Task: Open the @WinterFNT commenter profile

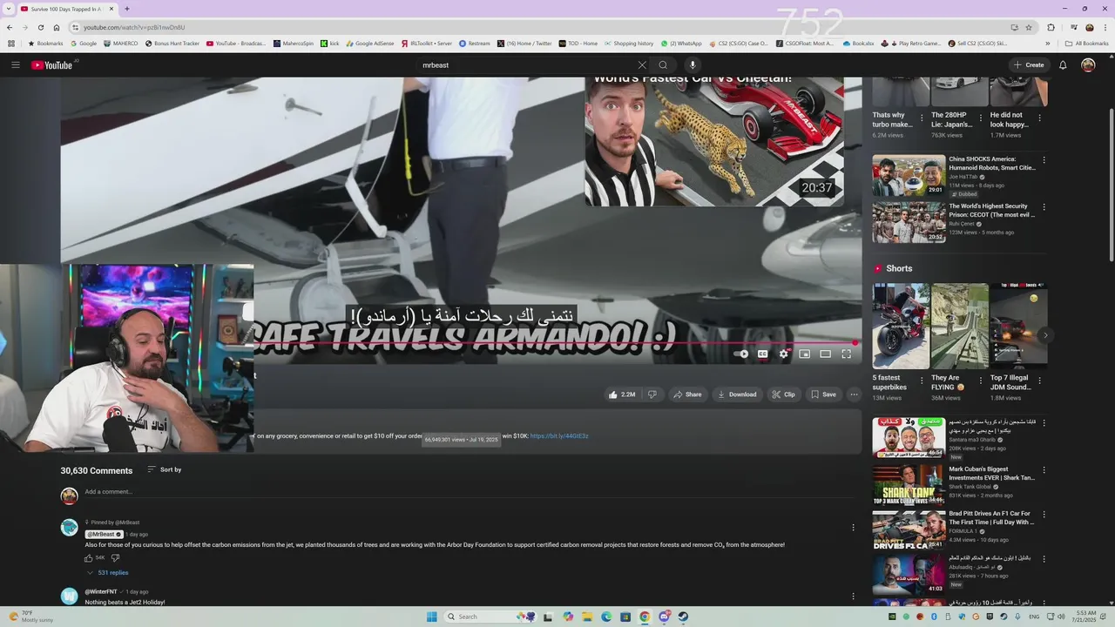Action: point(101,592)
